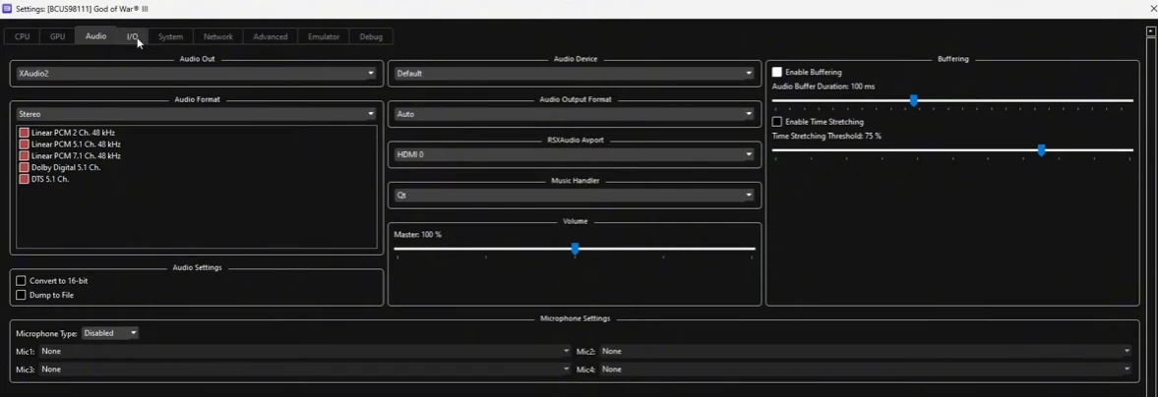
Task: Toggle the Dolby Digital 5.1 Ch. format
Action: [x=25, y=168]
